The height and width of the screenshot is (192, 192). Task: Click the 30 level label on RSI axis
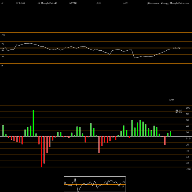tap(3, 56)
